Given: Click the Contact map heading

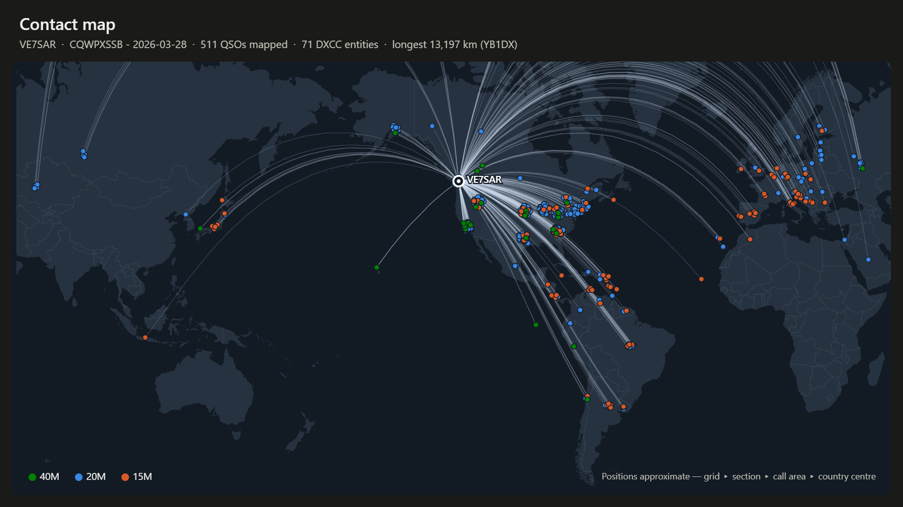Looking at the screenshot, I should tap(67, 24).
